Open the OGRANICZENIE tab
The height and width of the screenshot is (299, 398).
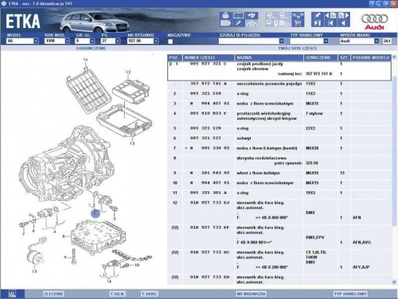[x=91, y=49]
